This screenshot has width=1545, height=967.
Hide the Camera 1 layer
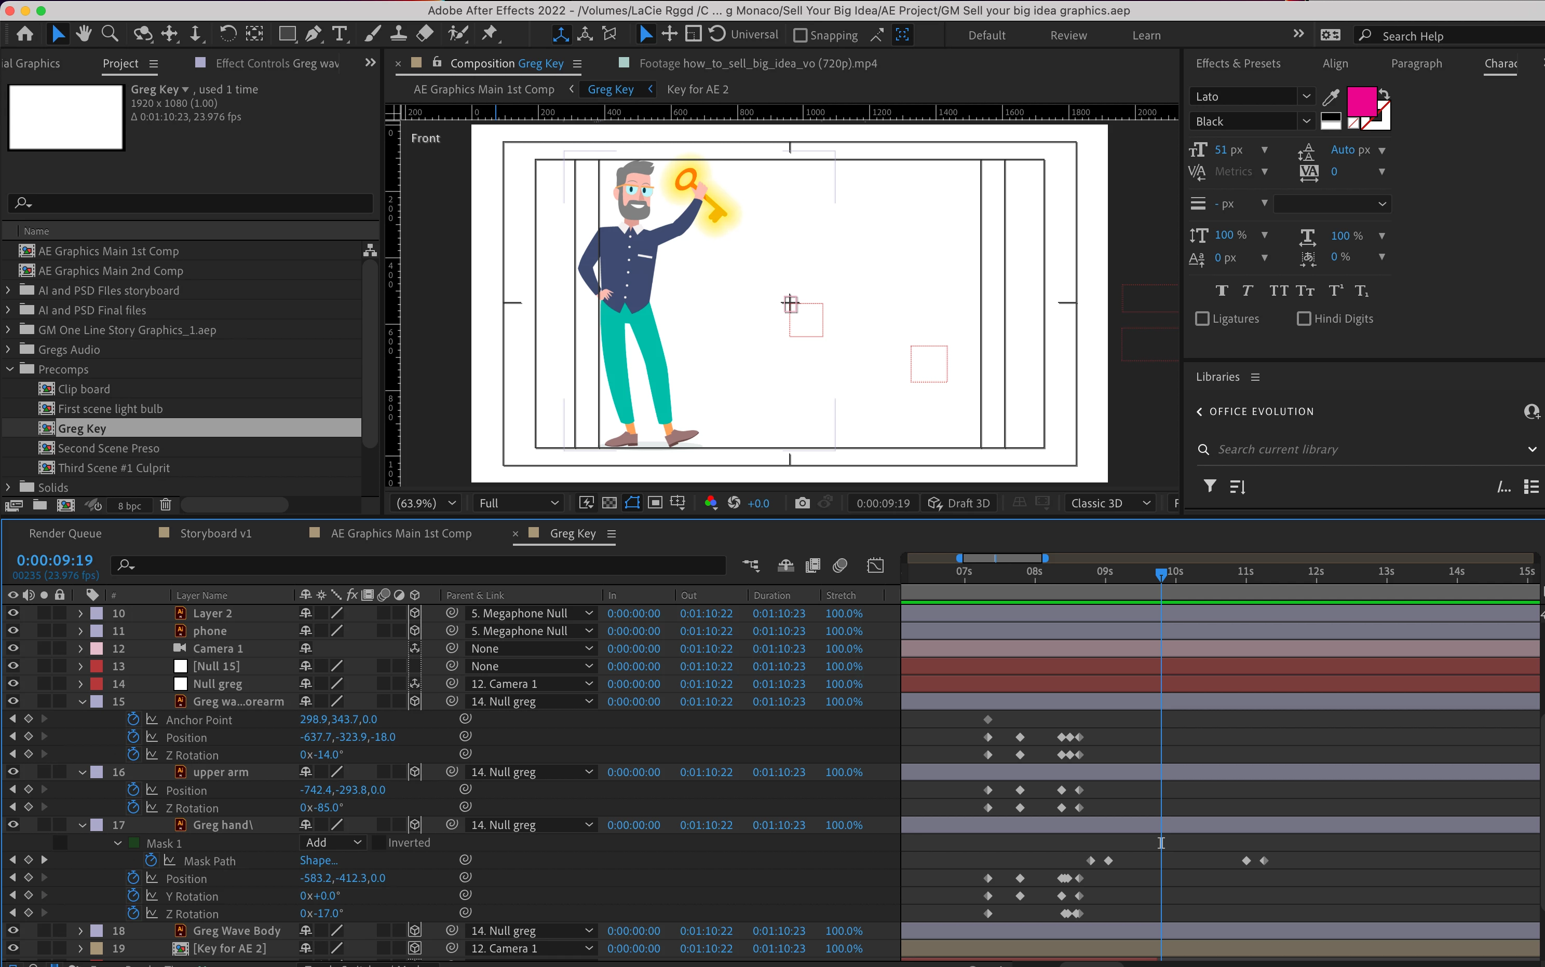pyautogui.click(x=13, y=648)
